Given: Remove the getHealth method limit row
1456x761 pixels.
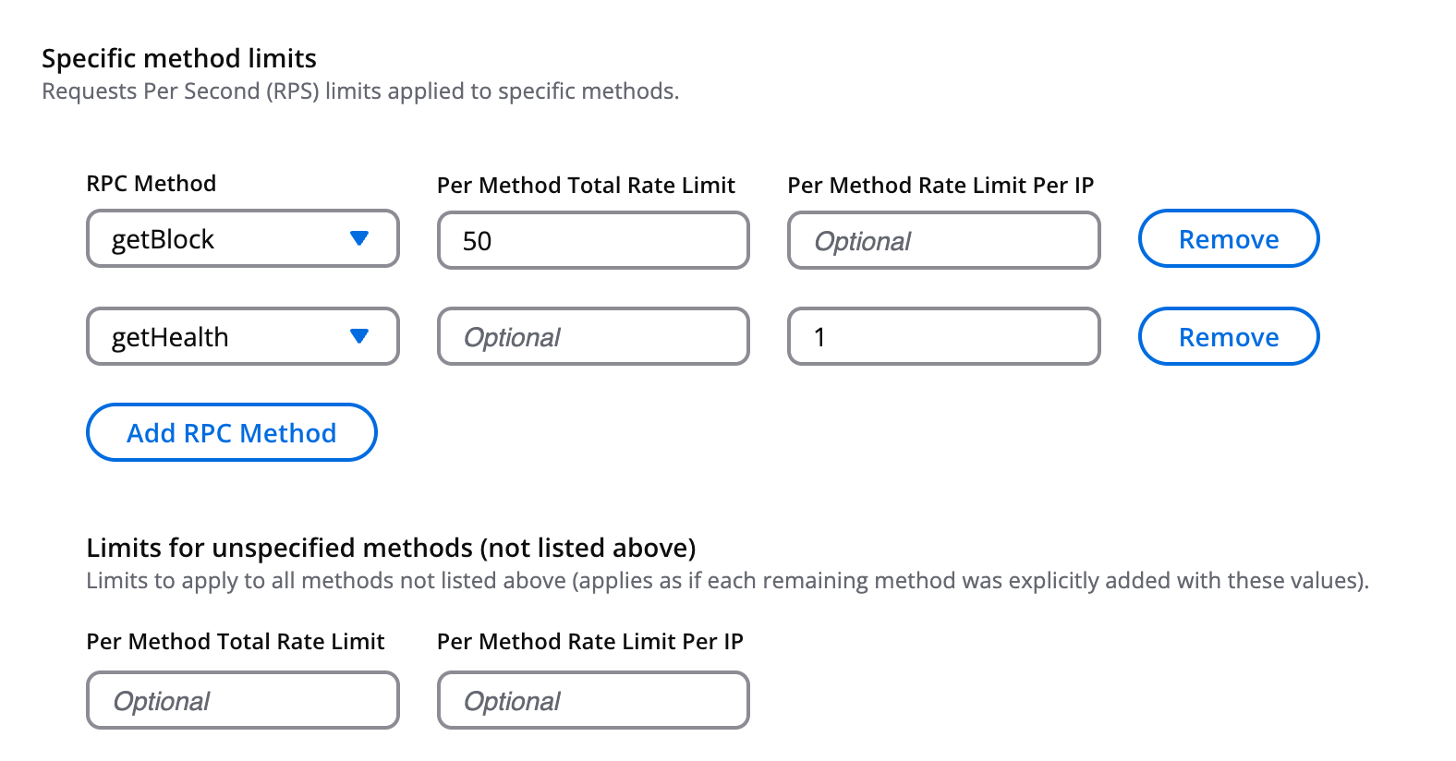Looking at the screenshot, I should click(x=1228, y=337).
